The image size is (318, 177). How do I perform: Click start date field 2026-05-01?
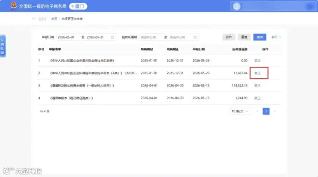point(66,37)
